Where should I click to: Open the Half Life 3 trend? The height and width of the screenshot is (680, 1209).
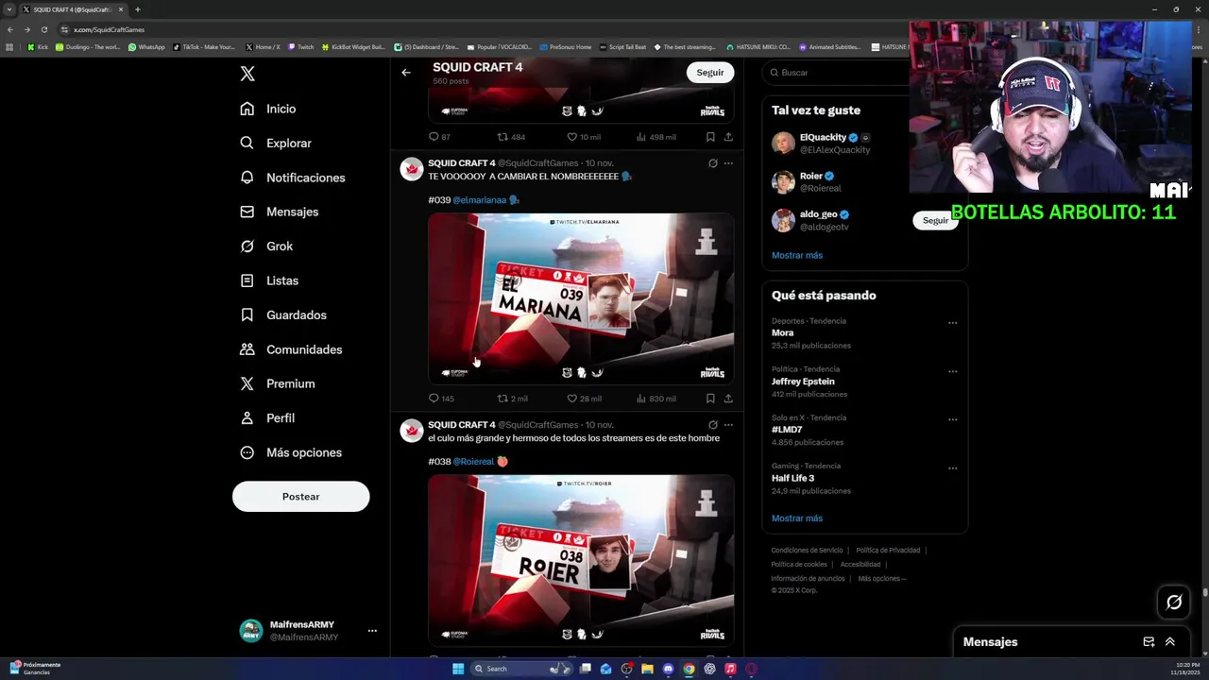pyautogui.click(x=792, y=478)
